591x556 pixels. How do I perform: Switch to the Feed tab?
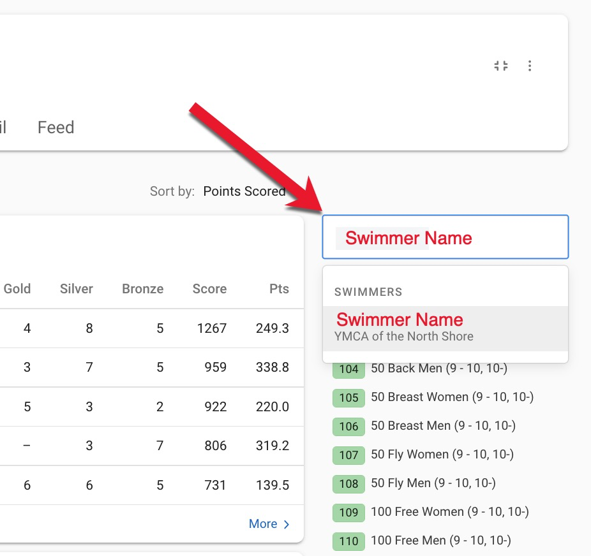click(x=56, y=128)
